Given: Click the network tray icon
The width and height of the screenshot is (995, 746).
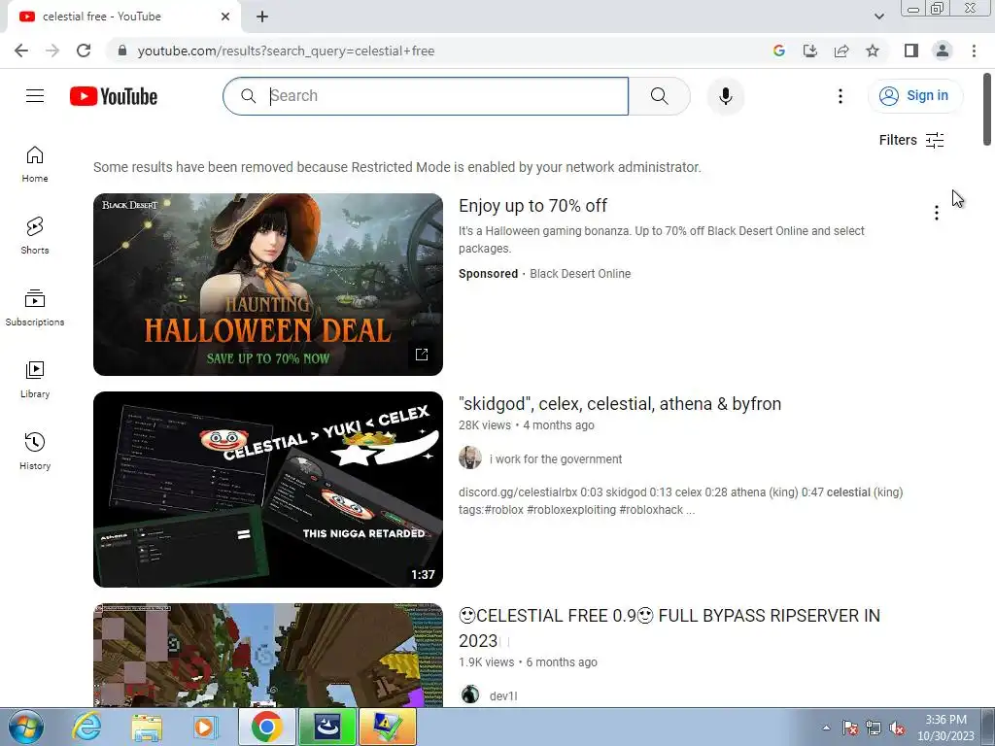Looking at the screenshot, I should [874, 728].
